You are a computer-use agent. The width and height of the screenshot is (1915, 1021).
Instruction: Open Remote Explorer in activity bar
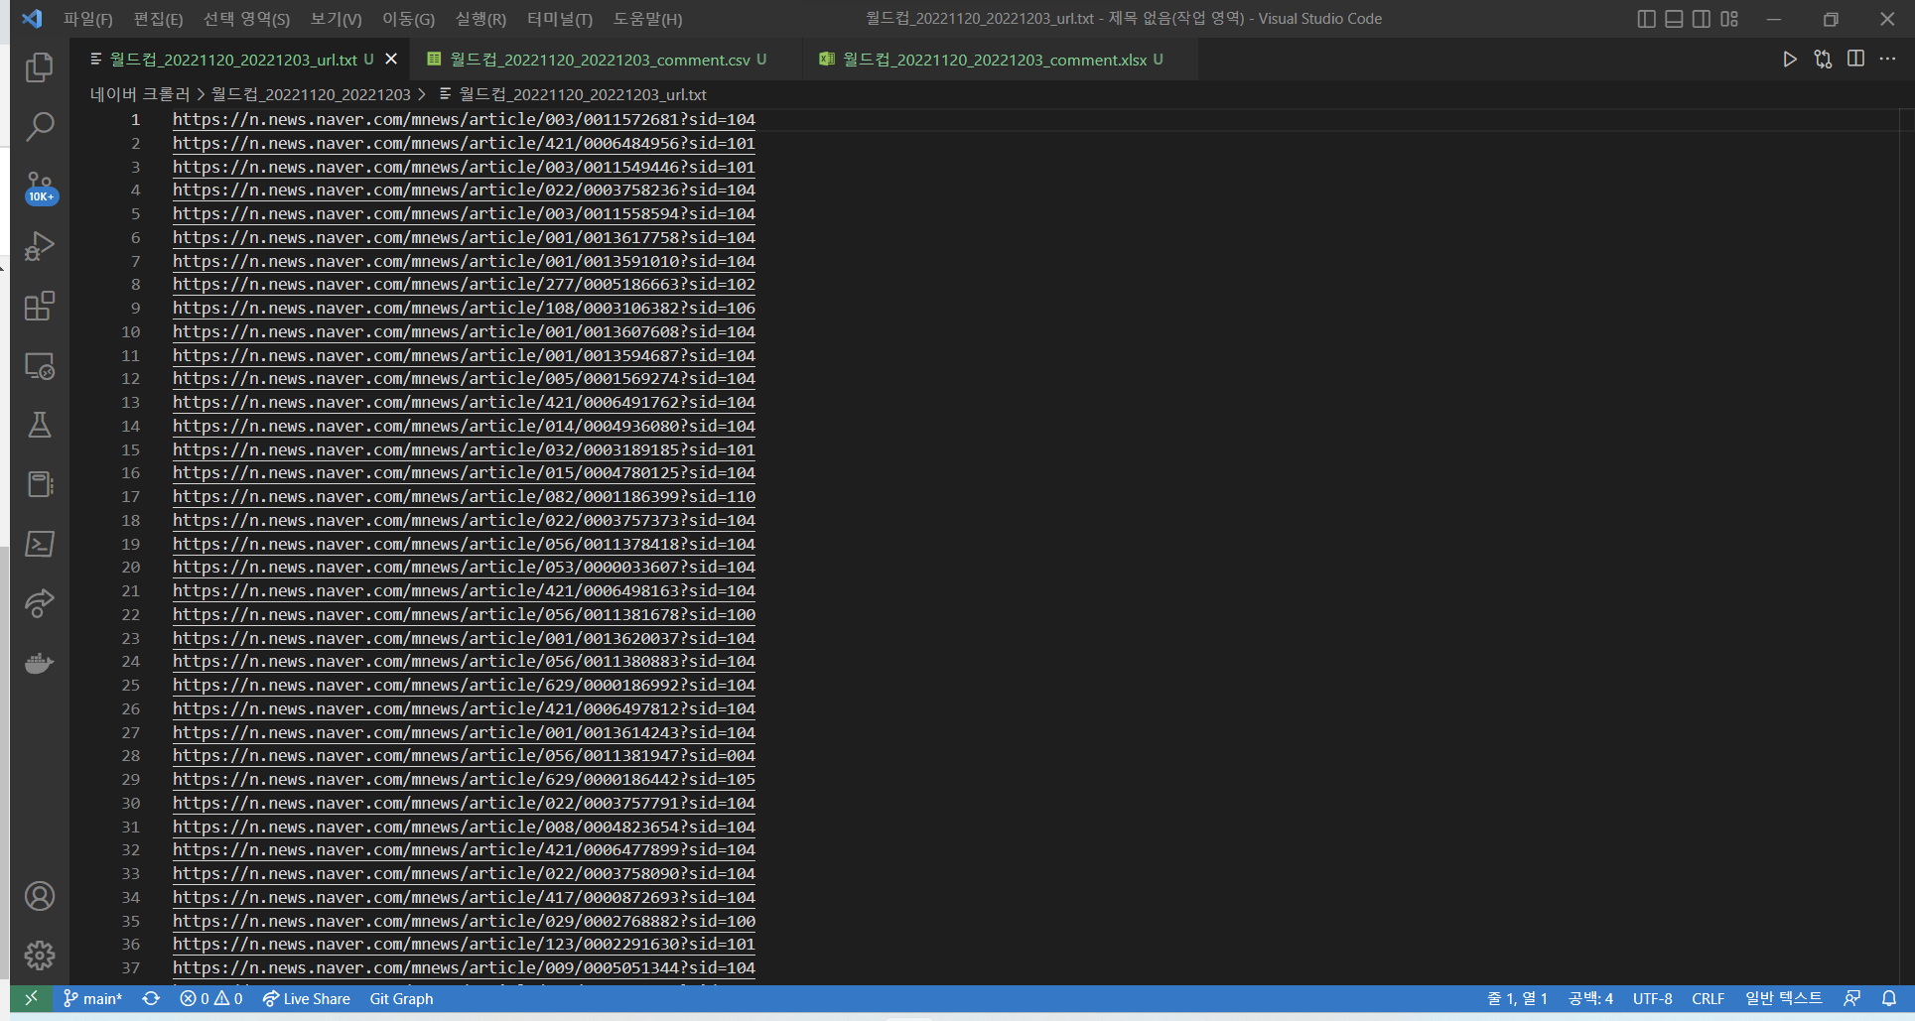click(40, 365)
